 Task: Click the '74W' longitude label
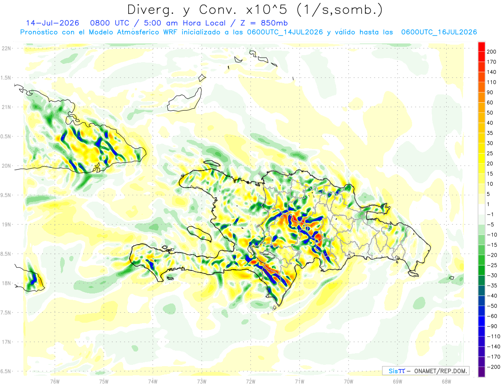153,381
